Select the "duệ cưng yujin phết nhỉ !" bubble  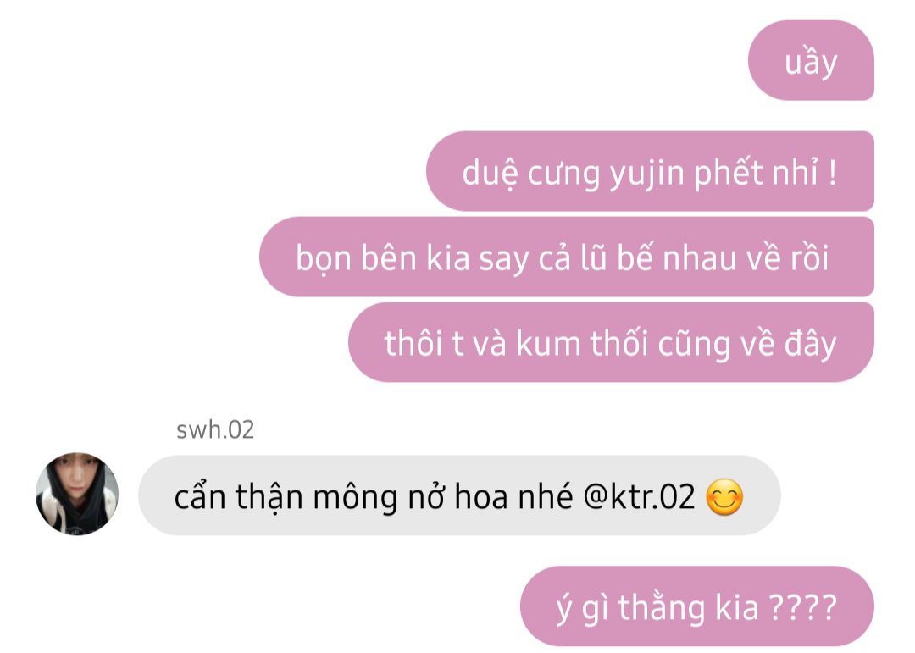pyautogui.click(x=650, y=171)
